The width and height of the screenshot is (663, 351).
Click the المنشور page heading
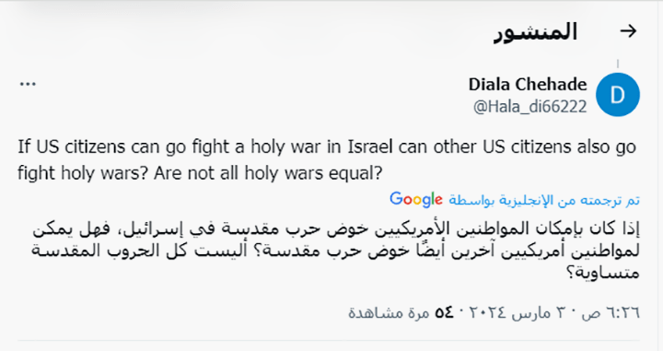[535, 31]
